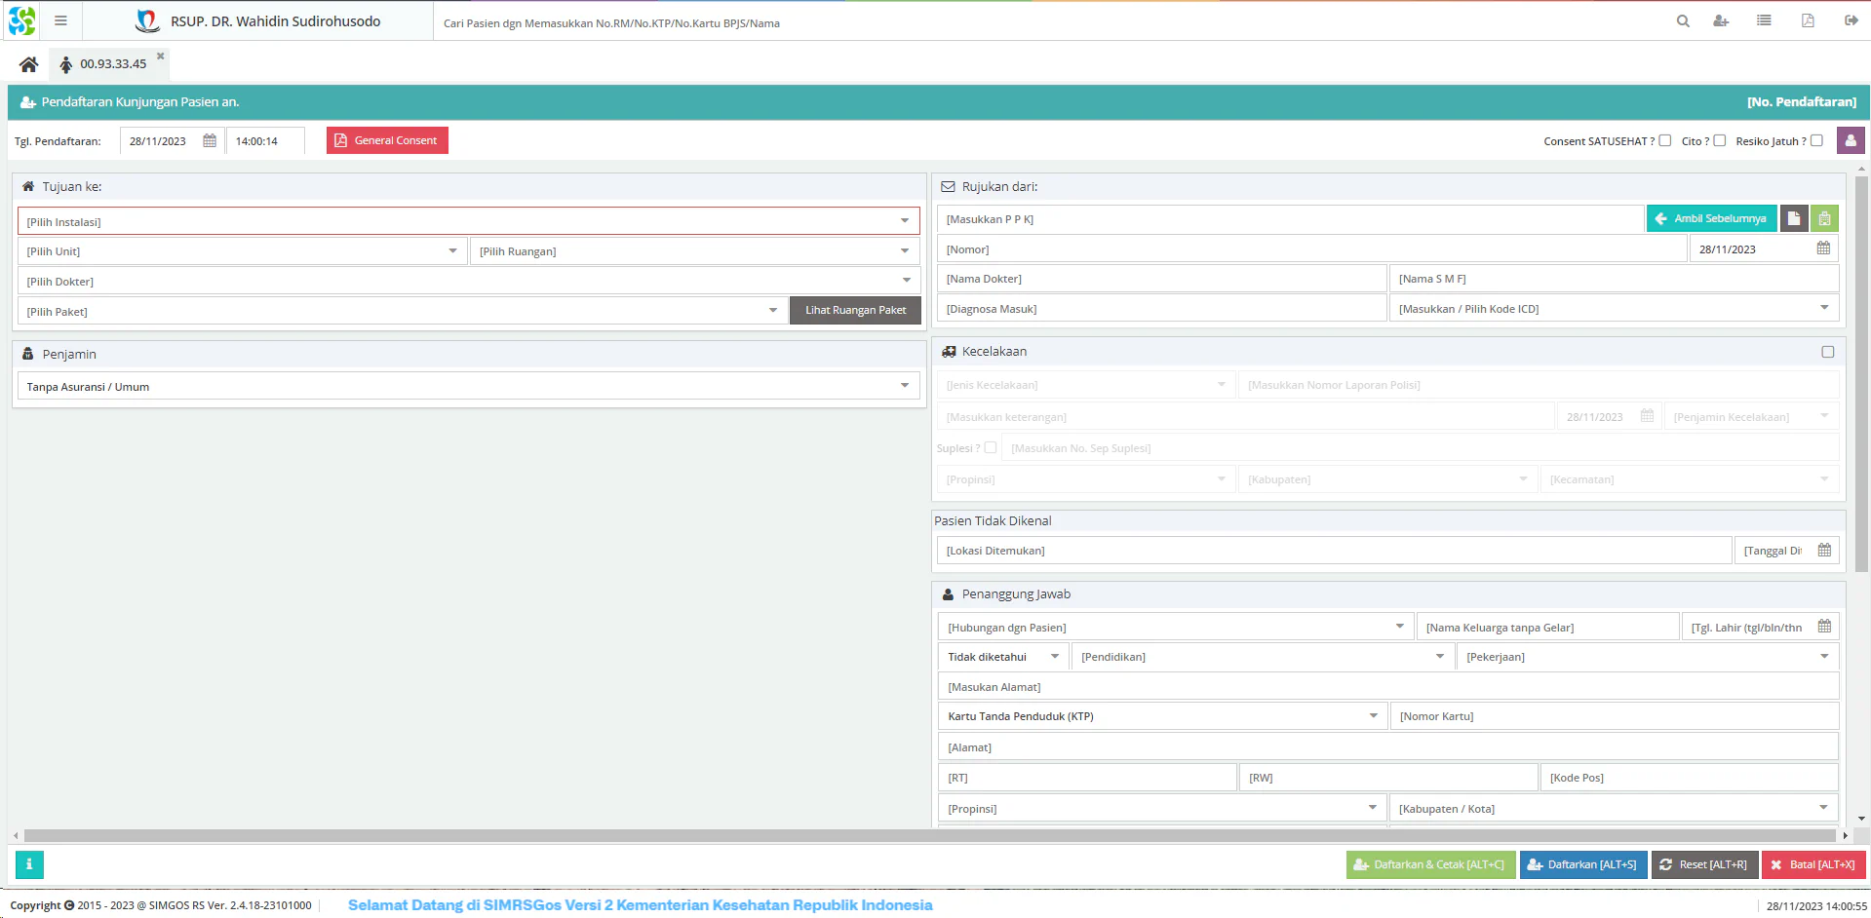Open the Pilih Unit dropdown
1871x918 pixels.
[452, 250]
